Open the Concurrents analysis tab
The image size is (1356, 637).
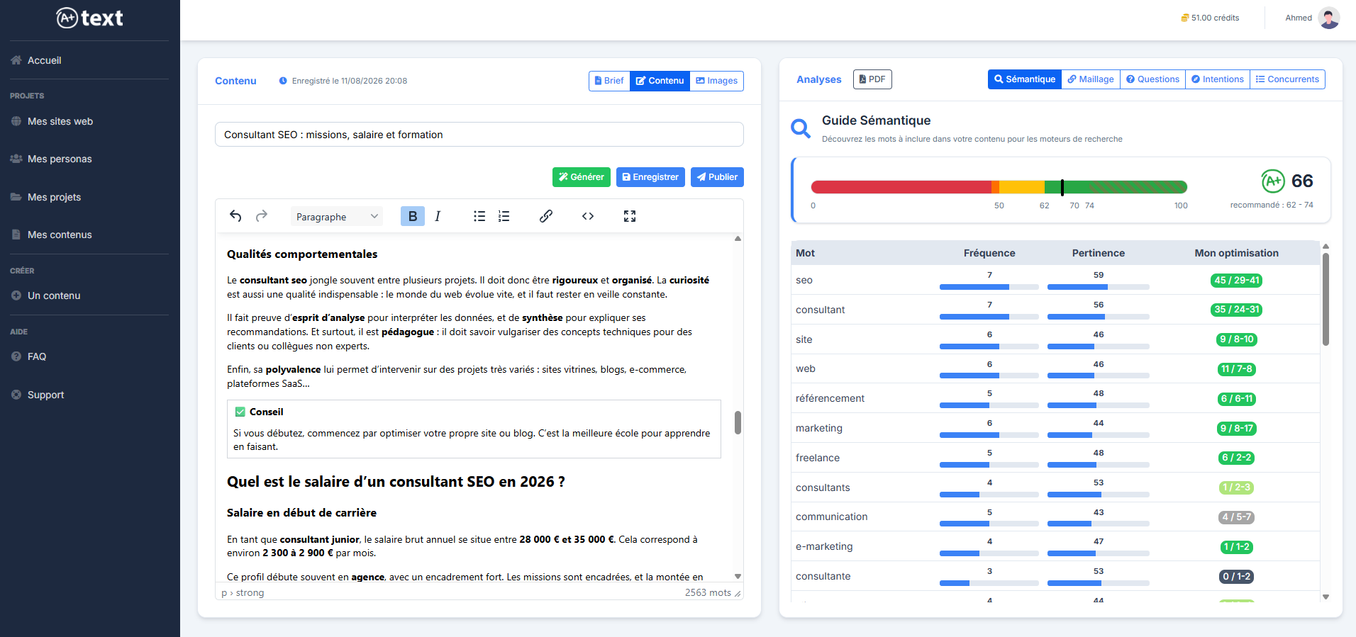1287,79
